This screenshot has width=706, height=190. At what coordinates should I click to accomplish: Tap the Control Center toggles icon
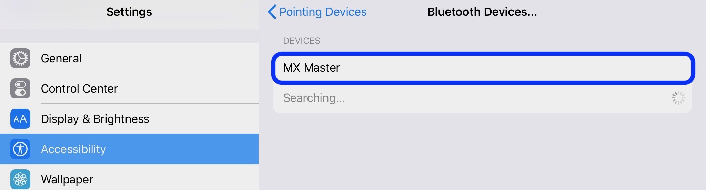pos(20,88)
